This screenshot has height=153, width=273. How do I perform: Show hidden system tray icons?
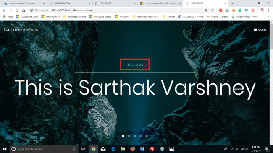click(x=233, y=149)
